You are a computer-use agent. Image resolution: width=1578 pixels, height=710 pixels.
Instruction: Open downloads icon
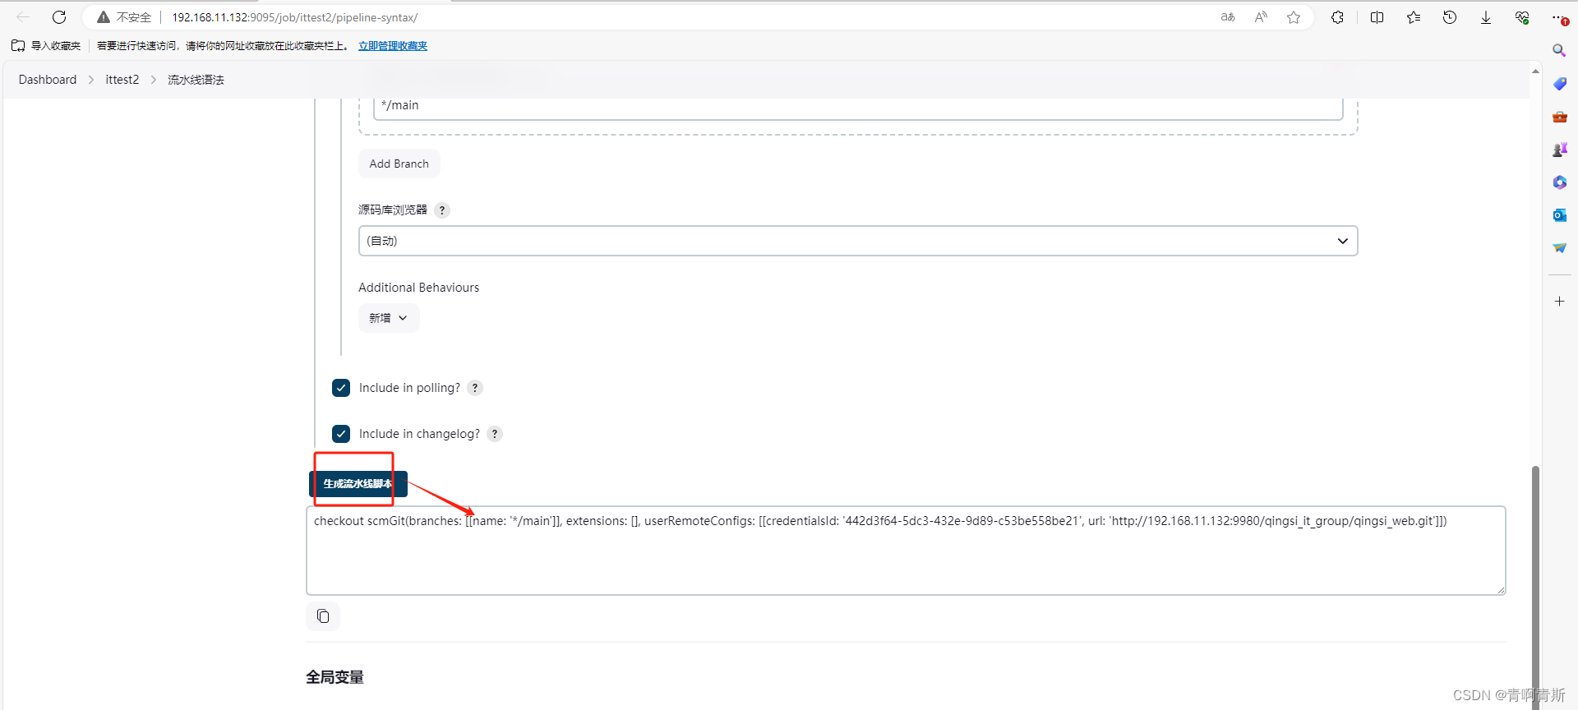1486,17
